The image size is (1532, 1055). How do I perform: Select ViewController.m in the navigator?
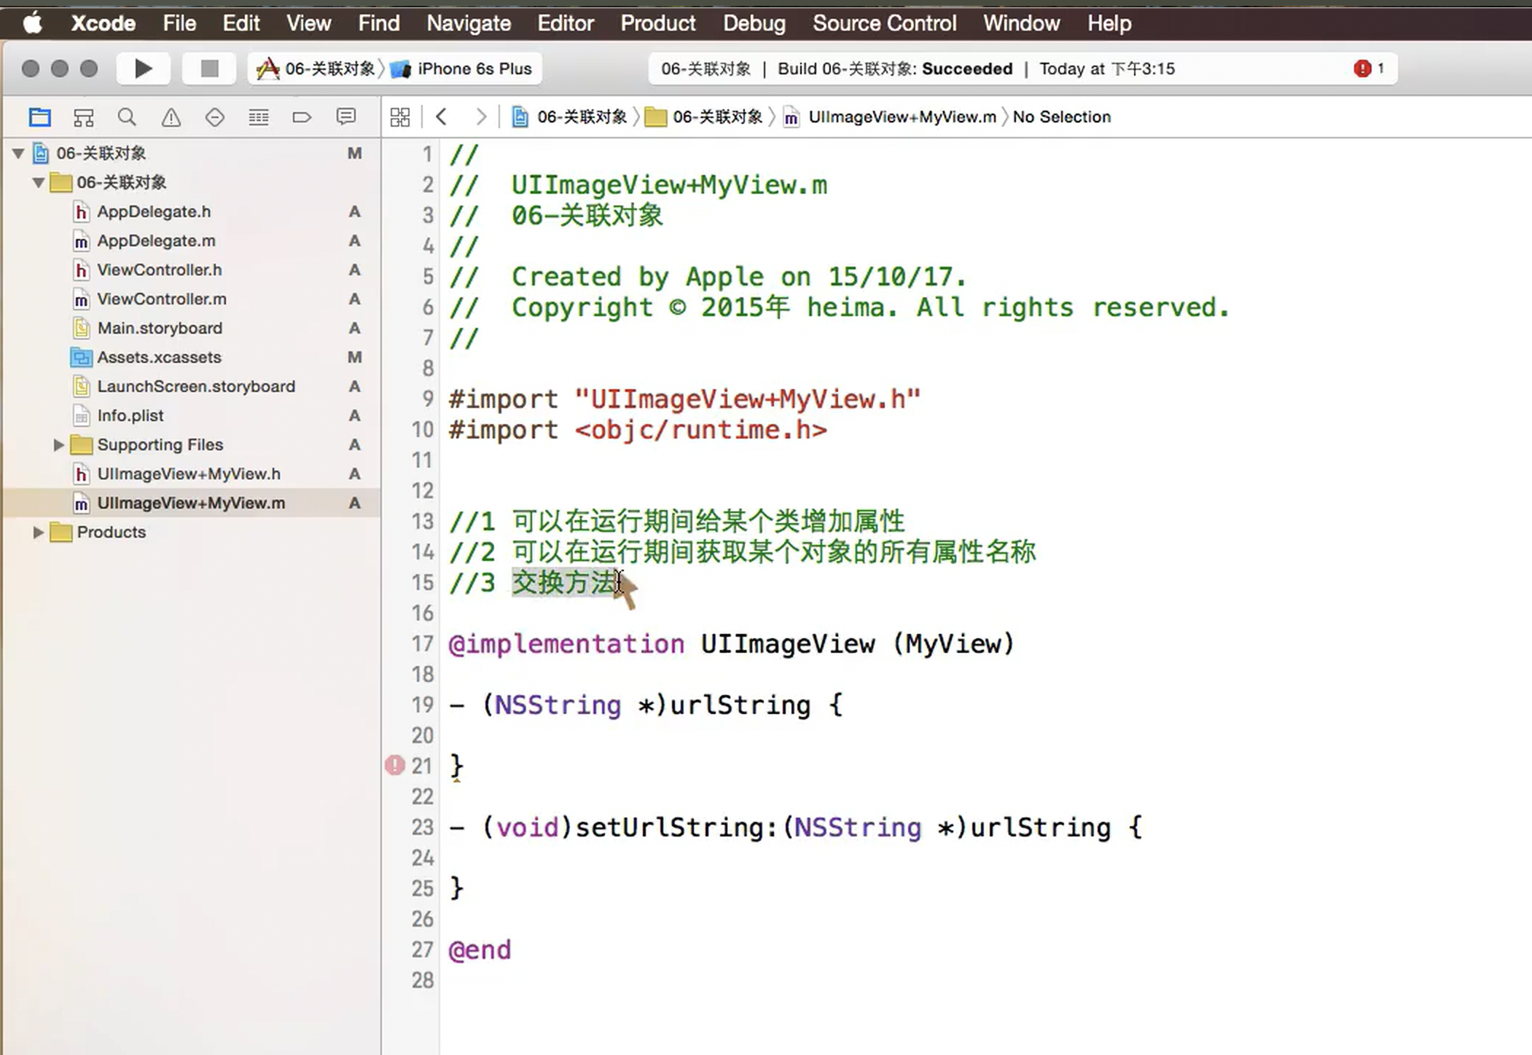point(161,299)
